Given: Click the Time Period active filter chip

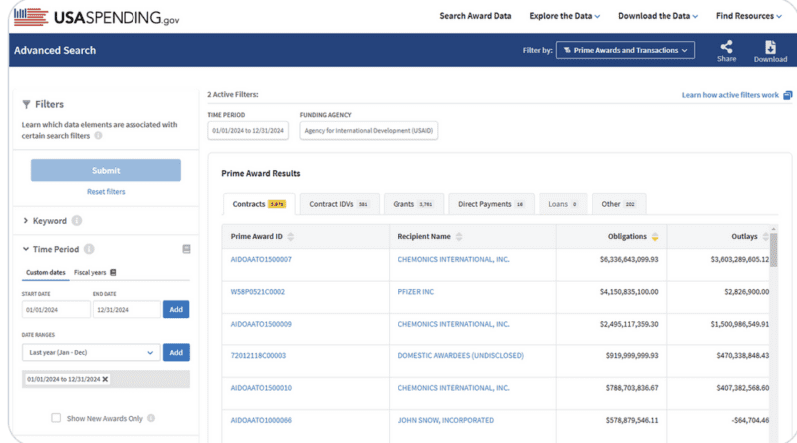Looking at the screenshot, I should [x=248, y=131].
